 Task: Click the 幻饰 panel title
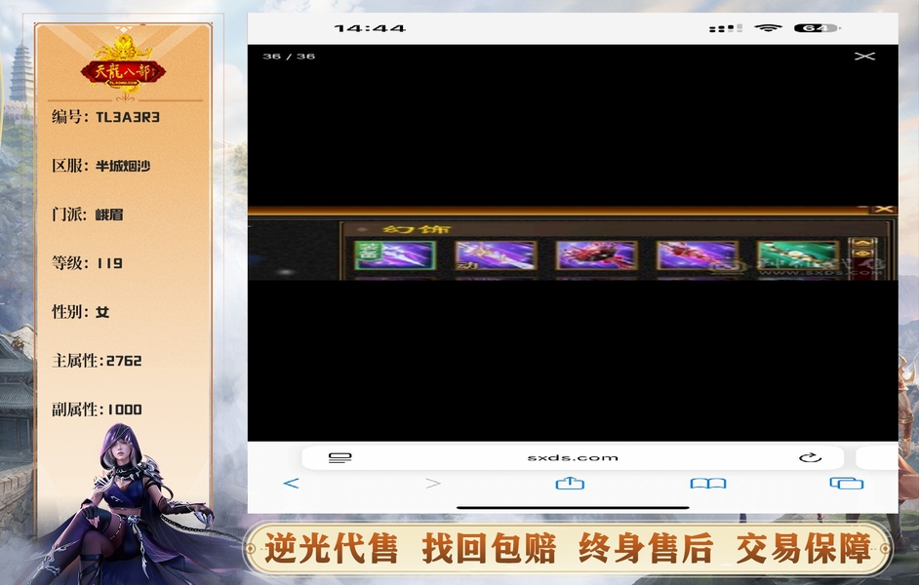click(417, 229)
